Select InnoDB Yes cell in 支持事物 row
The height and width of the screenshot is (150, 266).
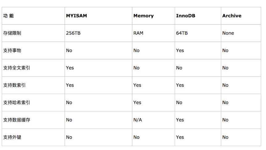pyautogui.click(x=180, y=51)
